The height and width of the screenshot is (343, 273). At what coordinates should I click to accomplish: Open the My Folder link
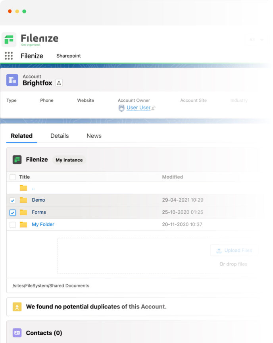click(x=43, y=224)
